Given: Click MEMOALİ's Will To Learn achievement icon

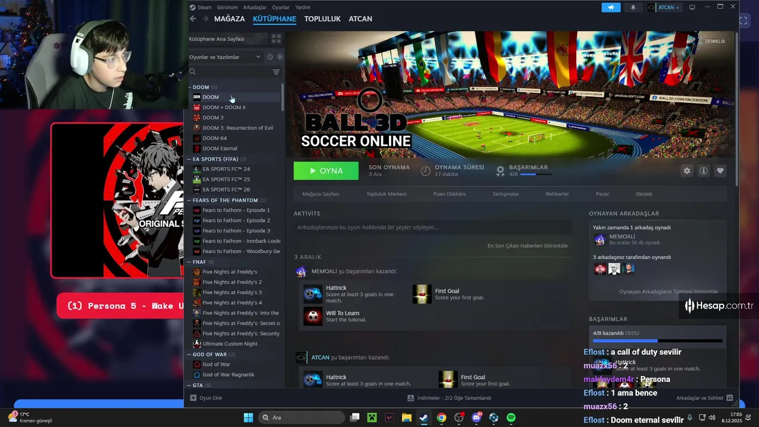Looking at the screenshot, I should tap(312, 316).
